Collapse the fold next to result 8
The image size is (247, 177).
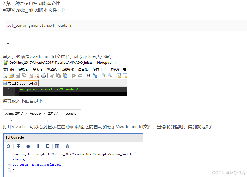pyautogui.click(x=9, y=170)
